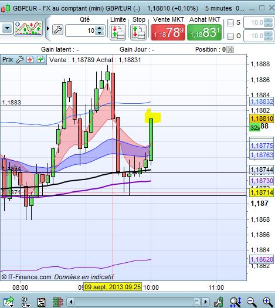Click the 09 sept. 2013 09:25 date label
Viewport: 275px width, 308px height.
coord(113,287)
